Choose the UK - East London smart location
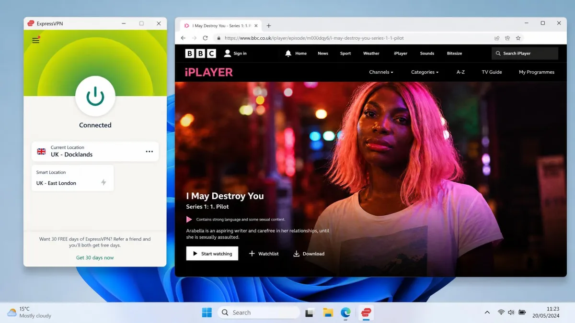575x323 pixels. (72, 178)
